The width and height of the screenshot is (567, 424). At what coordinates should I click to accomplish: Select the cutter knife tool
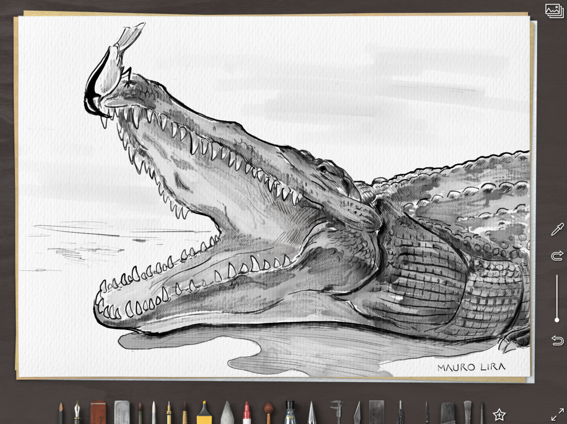[357, 413]
